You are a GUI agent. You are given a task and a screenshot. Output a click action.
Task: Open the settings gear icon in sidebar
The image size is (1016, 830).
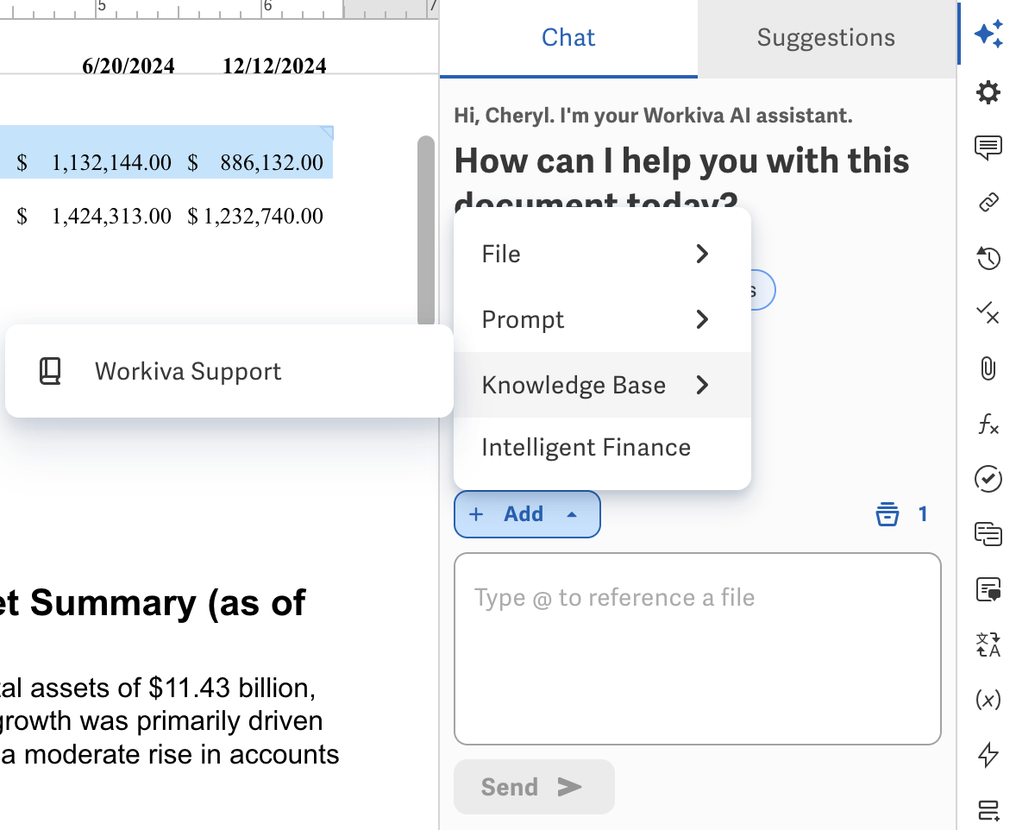coord(988,92)
